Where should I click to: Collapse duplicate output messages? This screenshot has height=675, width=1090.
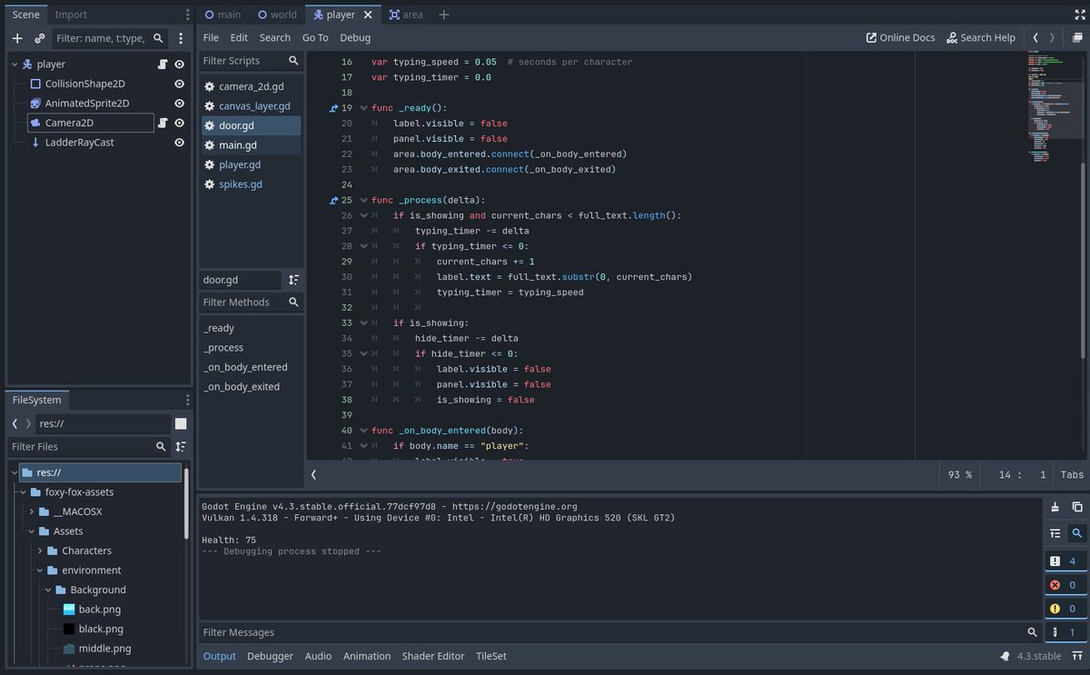pos(1055,533)
